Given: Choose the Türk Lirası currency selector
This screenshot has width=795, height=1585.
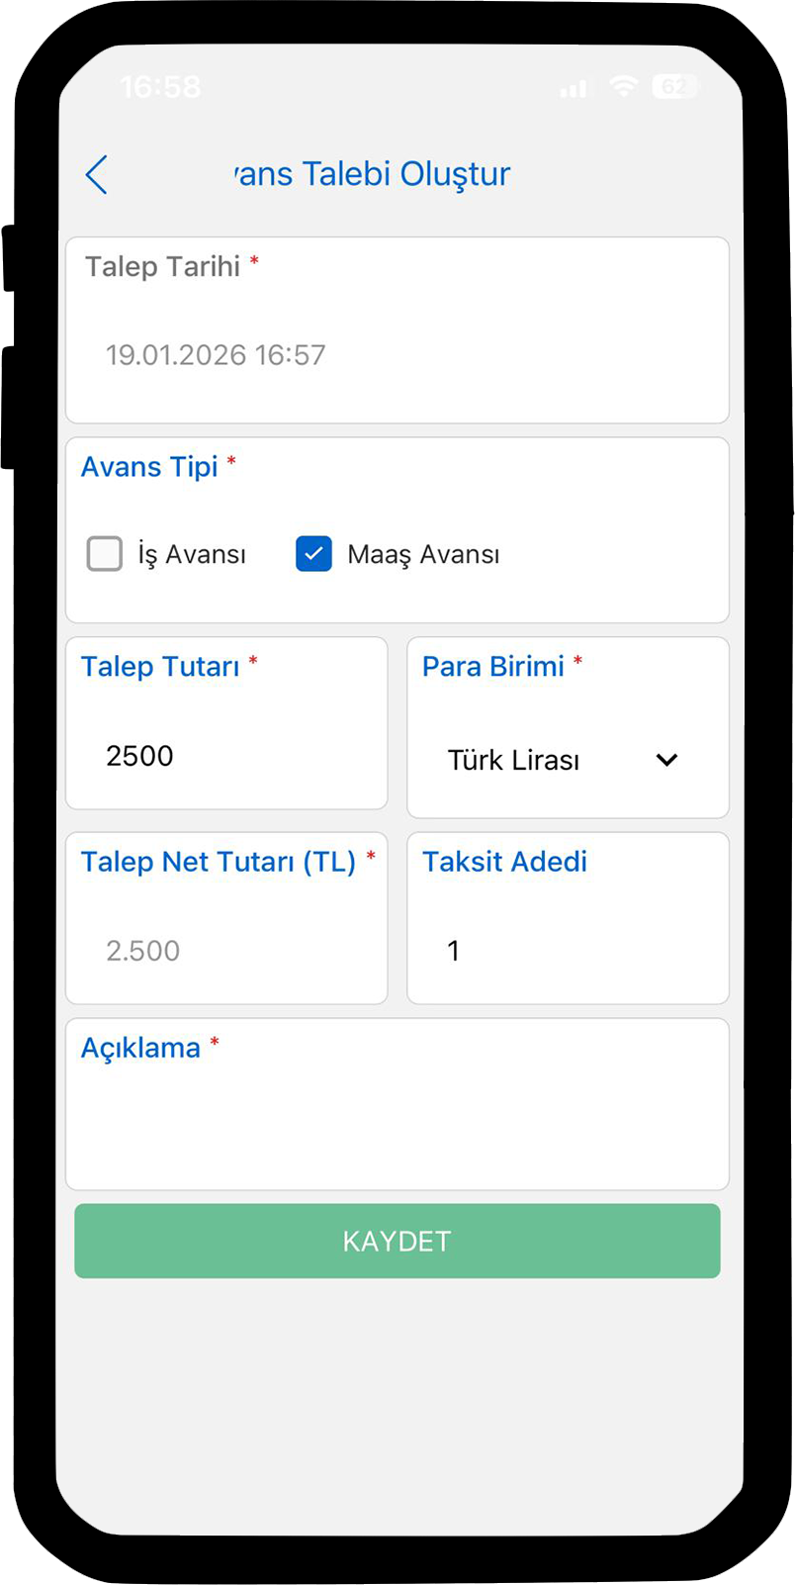Looking at the screenshot, I should tap(514, 761).
